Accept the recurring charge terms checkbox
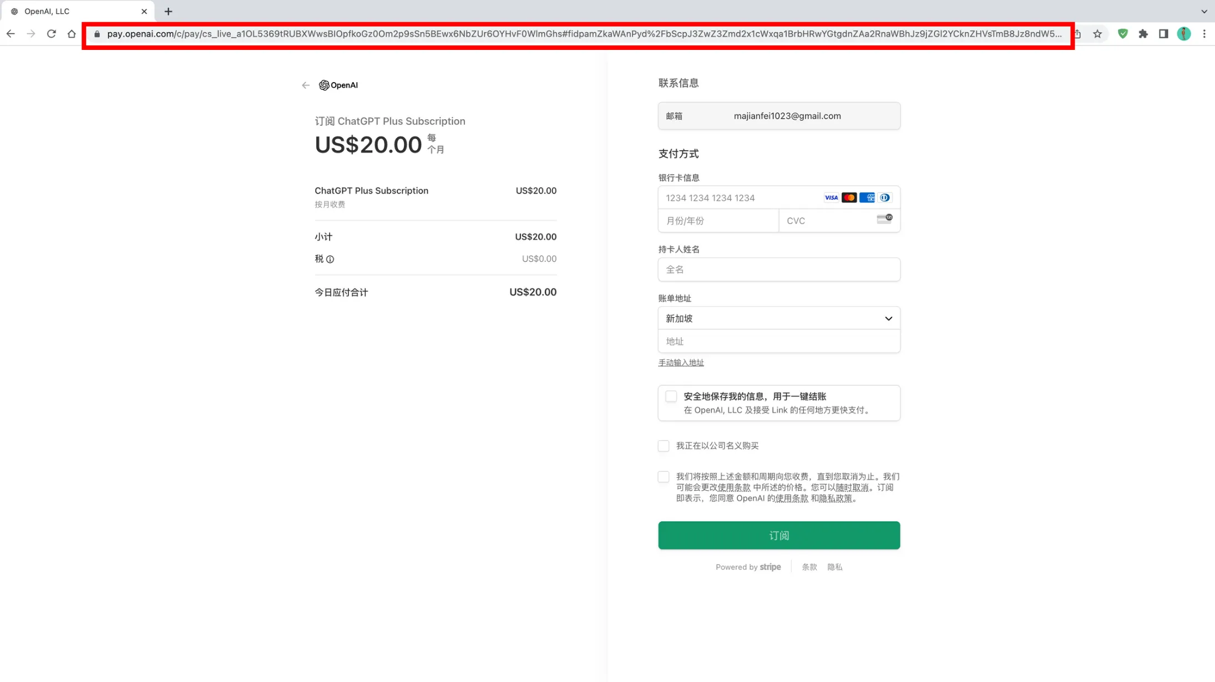 664,477
